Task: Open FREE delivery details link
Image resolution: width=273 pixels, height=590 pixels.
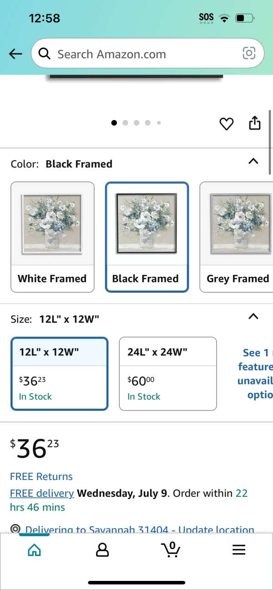Action: pos(42,493)
